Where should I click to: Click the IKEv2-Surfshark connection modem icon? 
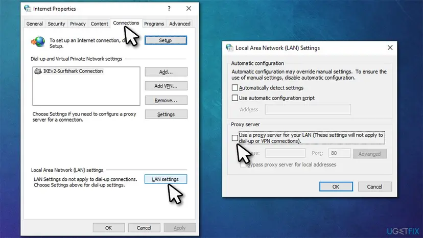coord(38,71)
